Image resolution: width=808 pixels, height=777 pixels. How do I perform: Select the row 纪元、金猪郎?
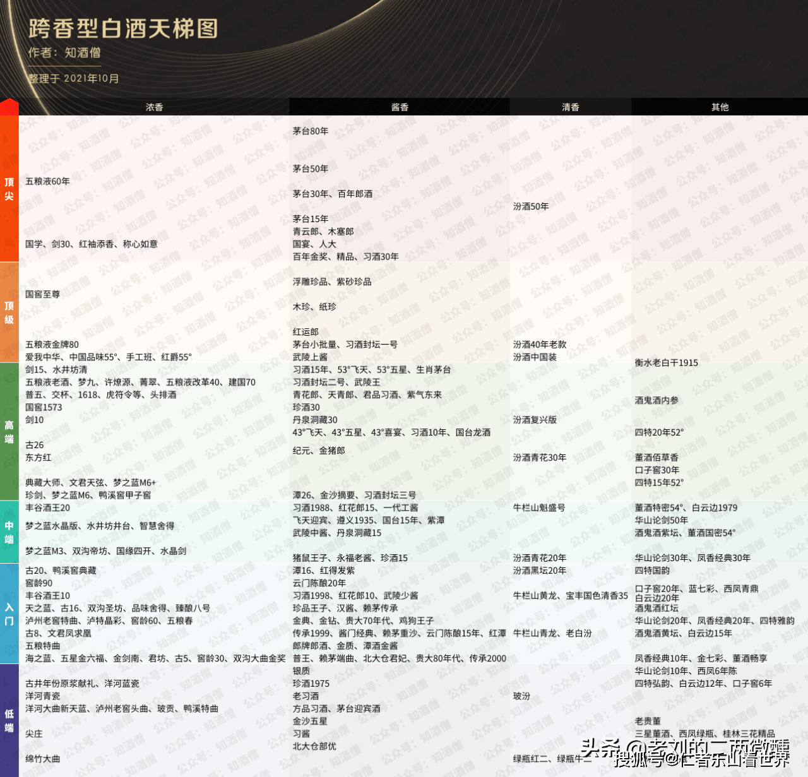click(x=319, y=451)
